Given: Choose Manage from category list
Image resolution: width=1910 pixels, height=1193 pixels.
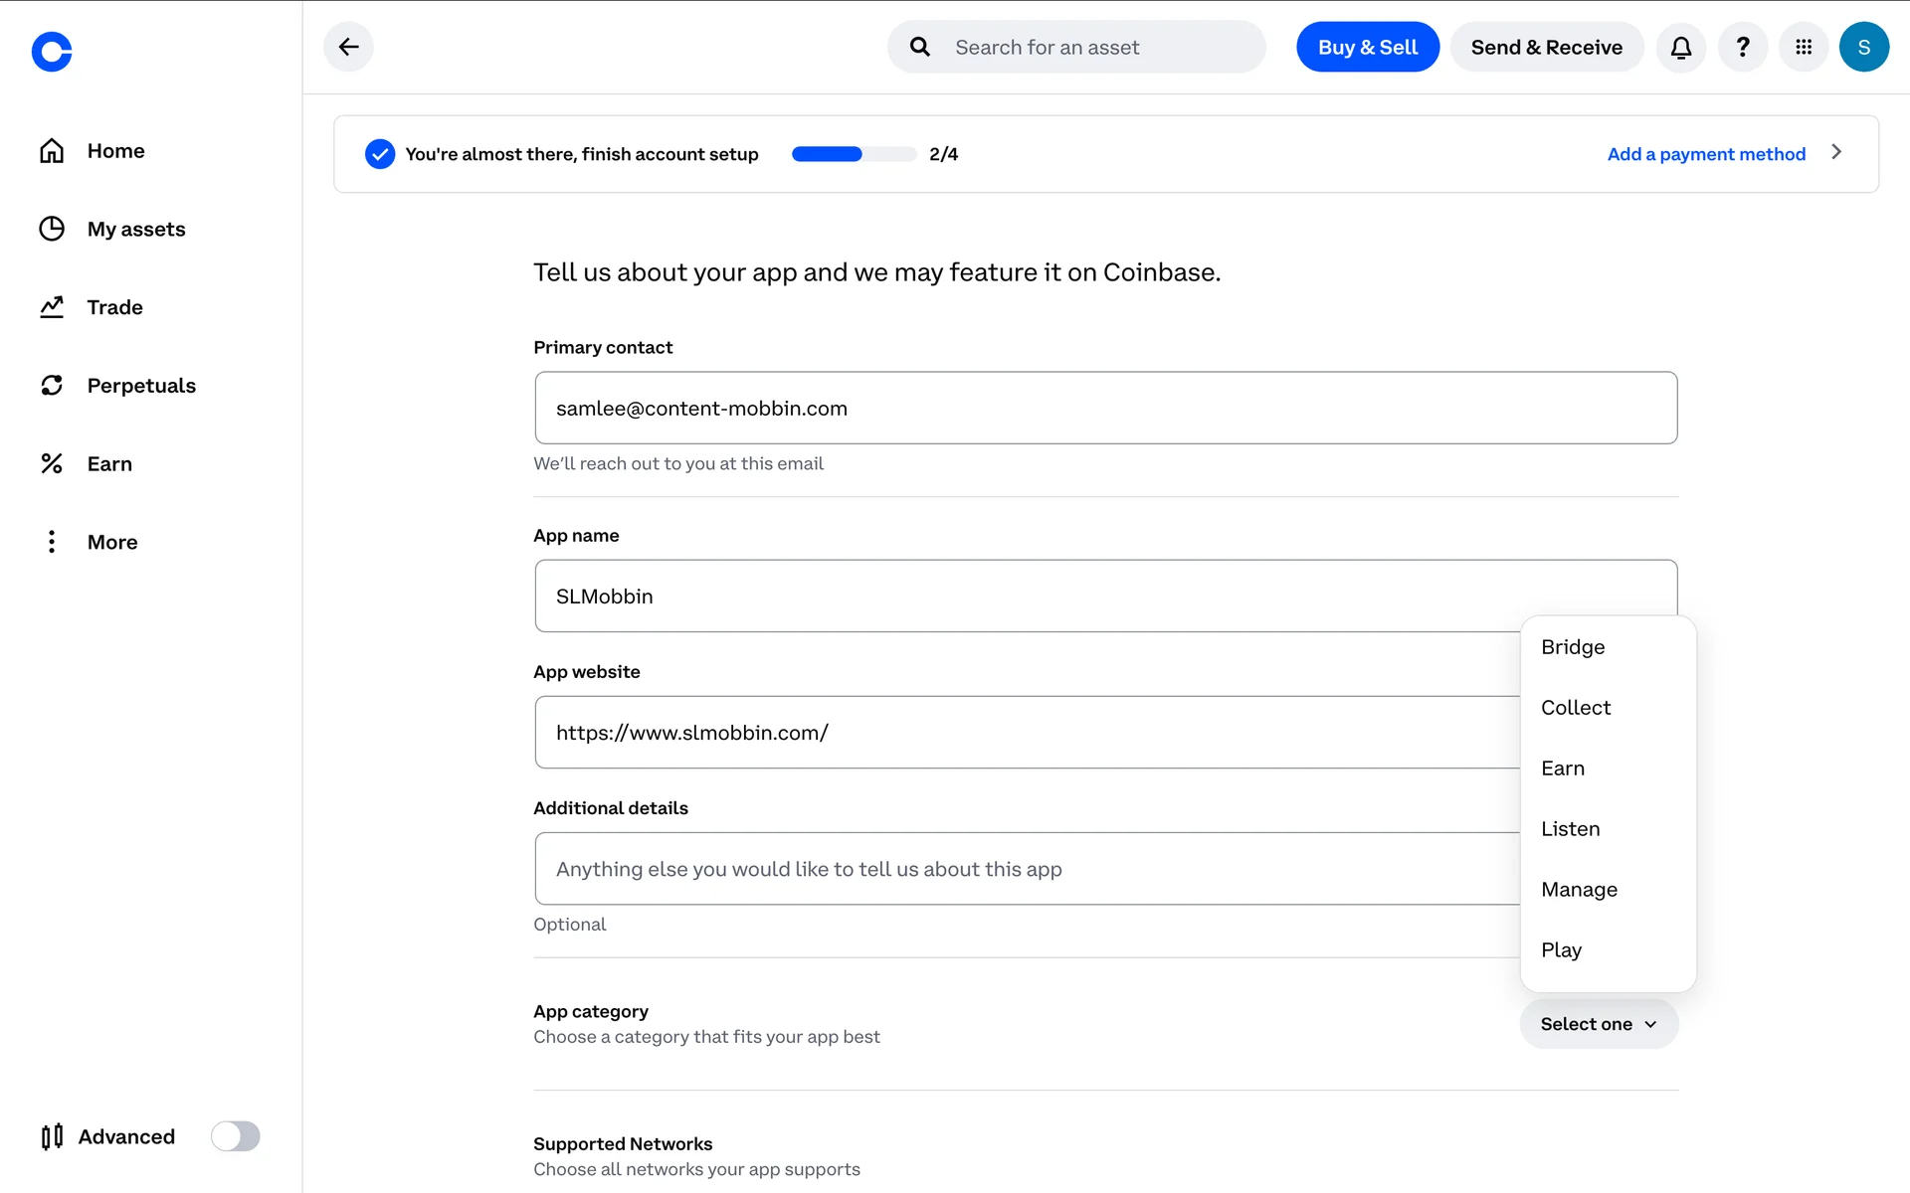Looking at the screenshot, I should [1579, 890].
